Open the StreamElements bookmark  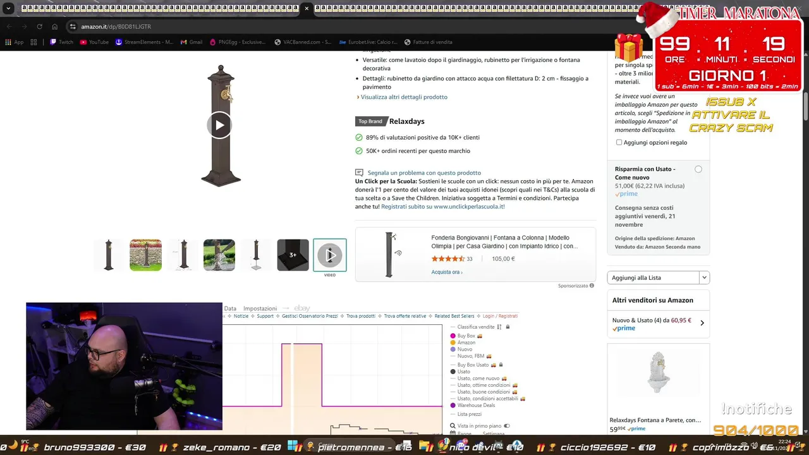144,42
